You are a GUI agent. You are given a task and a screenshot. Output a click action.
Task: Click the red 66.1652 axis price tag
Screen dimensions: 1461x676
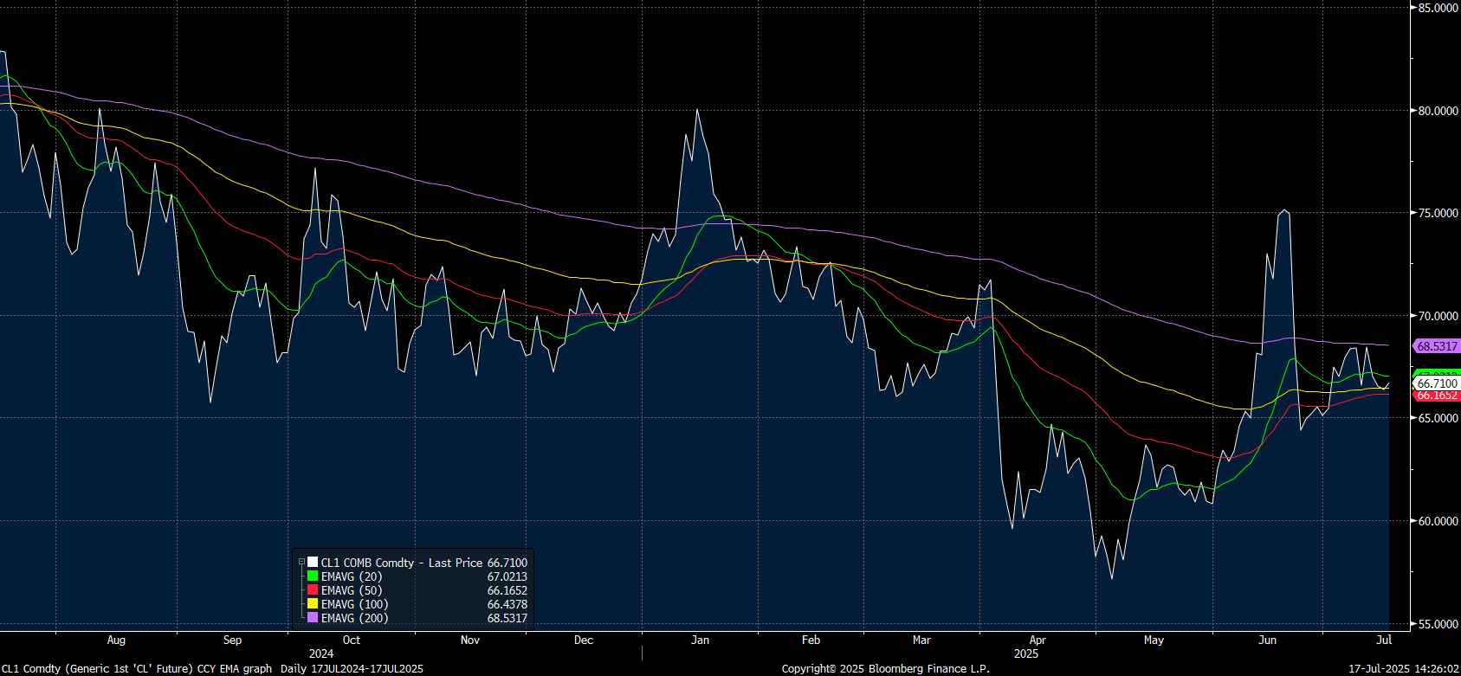1436,396
